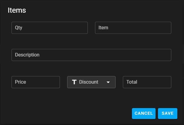Image resolution: width=184 pixels, height=125 pixels.
Task: Click into the Item field
Action: pos(133,28)
